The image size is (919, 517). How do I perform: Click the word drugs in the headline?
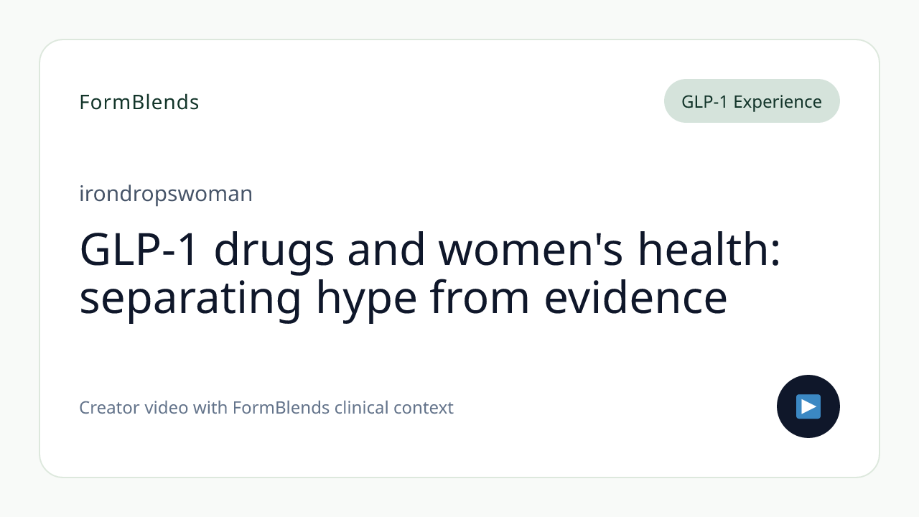pyautogui.click(x=275, y=251)
